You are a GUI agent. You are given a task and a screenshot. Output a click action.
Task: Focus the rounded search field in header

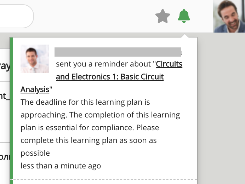click(x=16, y=16)
